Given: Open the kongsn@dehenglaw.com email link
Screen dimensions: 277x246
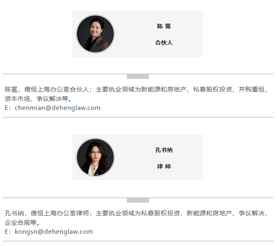Looking at the screenshot, I should pos(54,232).
